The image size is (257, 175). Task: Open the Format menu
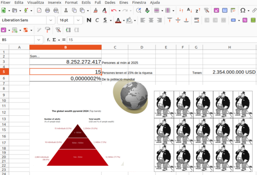71,3
